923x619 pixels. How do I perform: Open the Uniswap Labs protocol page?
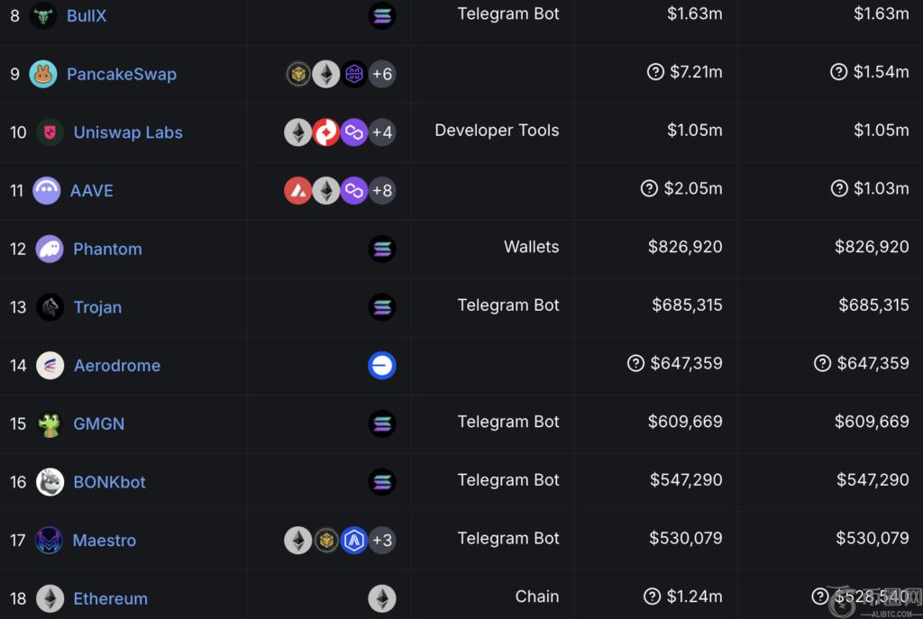tap(128, 132)
